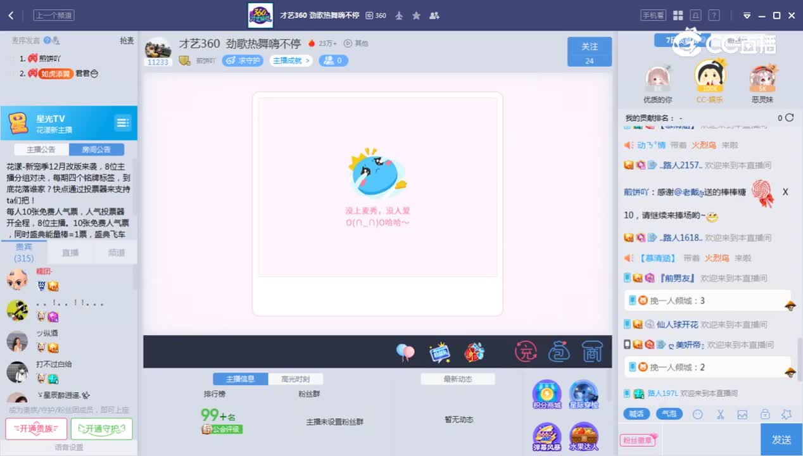This screenshot has height=456, width=803.
Task: Click the 开通贵族 button
Action: point(36,429)
